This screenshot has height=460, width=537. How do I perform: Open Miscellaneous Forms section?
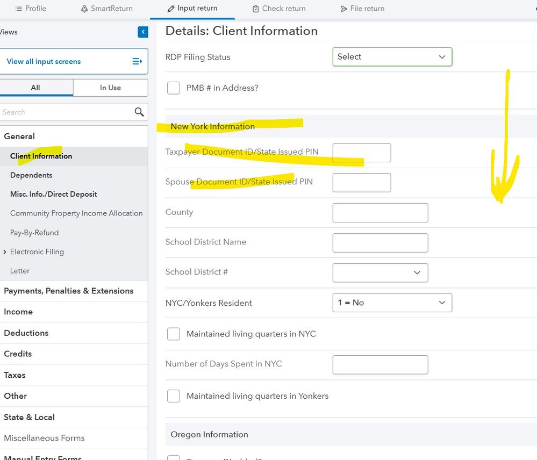74,438
